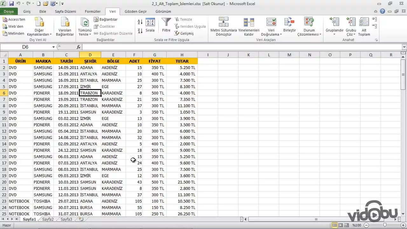Switch to the Görünüm tab

tap(163, 11)
